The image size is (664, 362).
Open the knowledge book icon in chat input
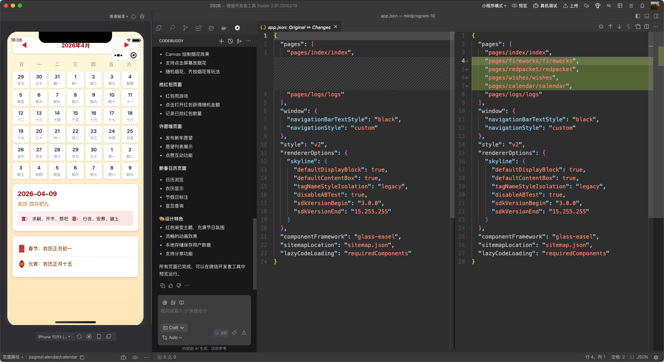tap(182, 303)
